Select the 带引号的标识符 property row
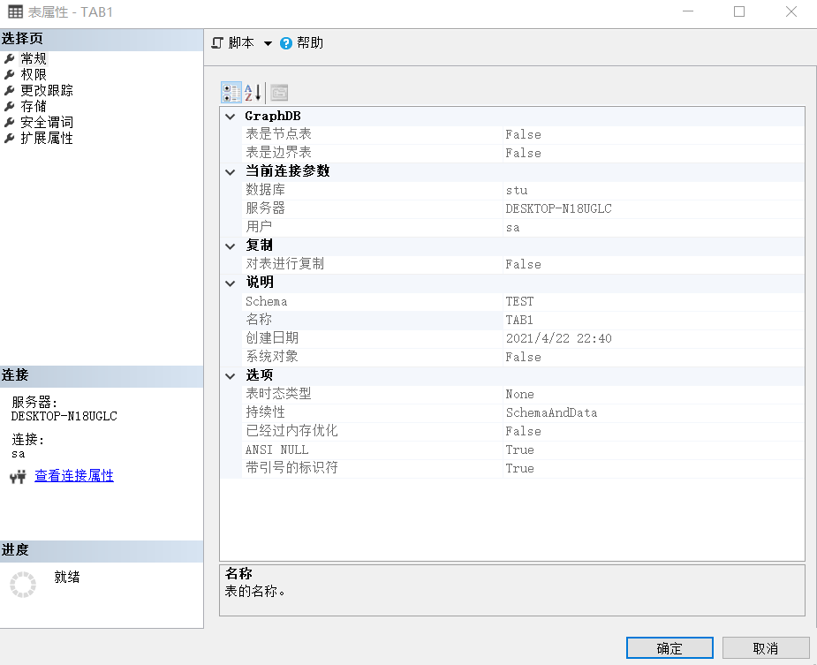Screen dimensions: 817x665 523,468
